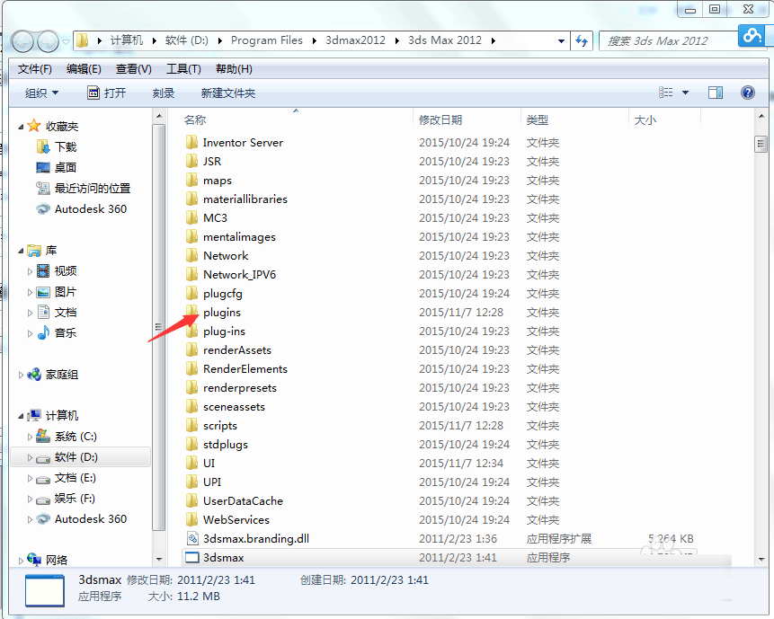The width and height of the screenshot is (774, 619).
Task: Click the file list scroll down arrow
Action: [761, 560]
